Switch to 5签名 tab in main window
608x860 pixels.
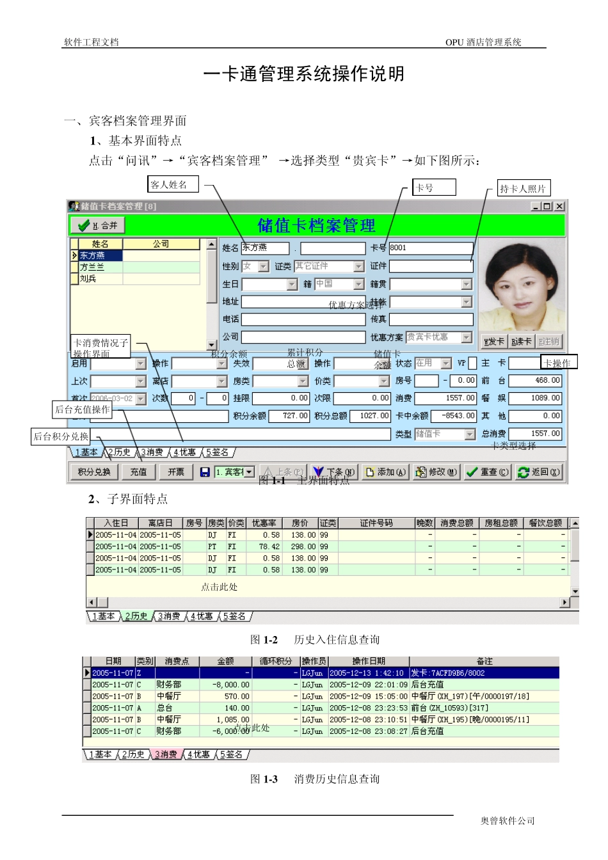click(217, 452)
